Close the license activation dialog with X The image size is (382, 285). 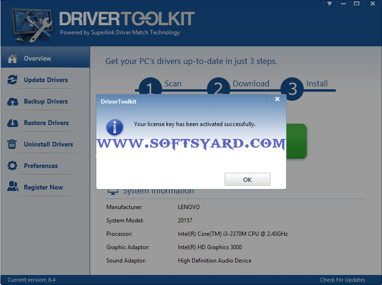tap(277, 99)
